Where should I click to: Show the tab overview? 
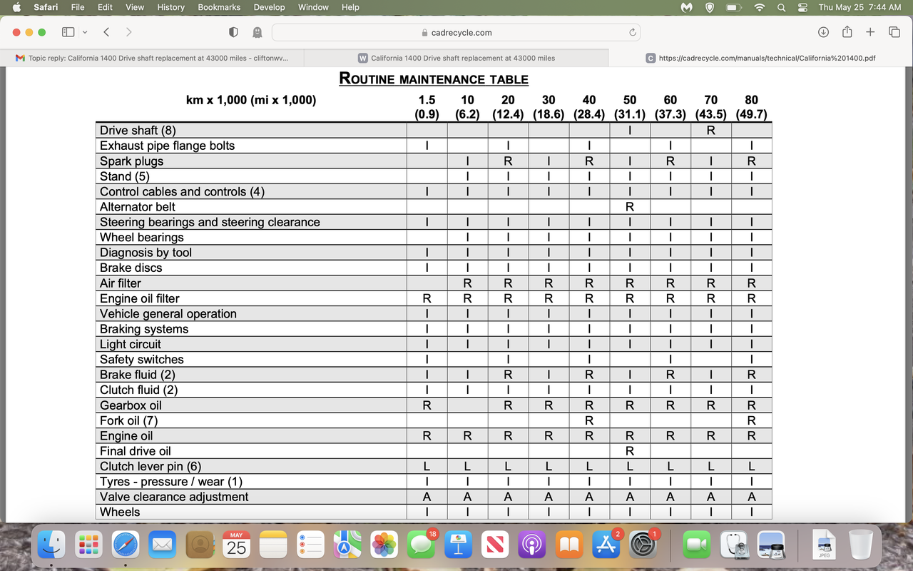pyautogui.click(x=894, y=32)
